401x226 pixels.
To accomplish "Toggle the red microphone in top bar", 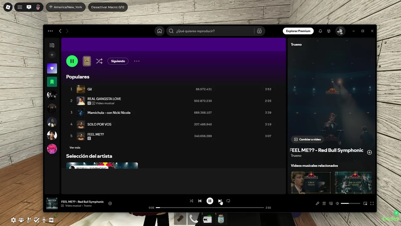I will [x=38, y=7].
